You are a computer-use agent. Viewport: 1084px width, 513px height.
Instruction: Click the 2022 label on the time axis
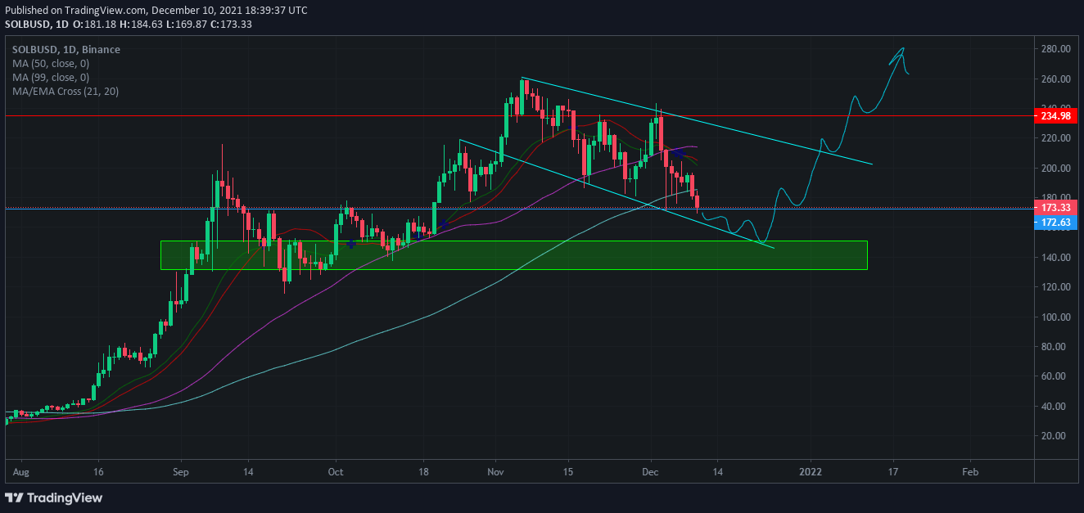click(811, 472)
